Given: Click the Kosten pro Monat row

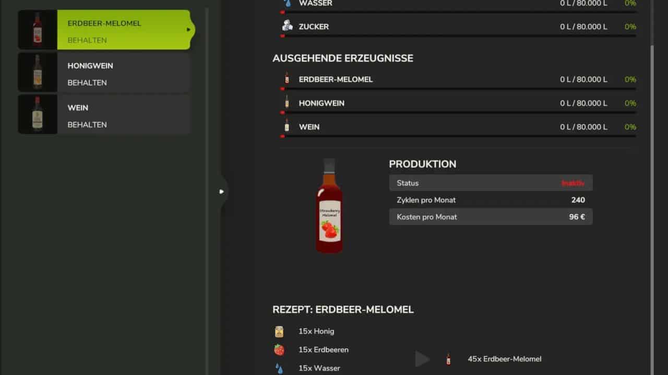Looking at the screenshot, I should coord(491,217).
